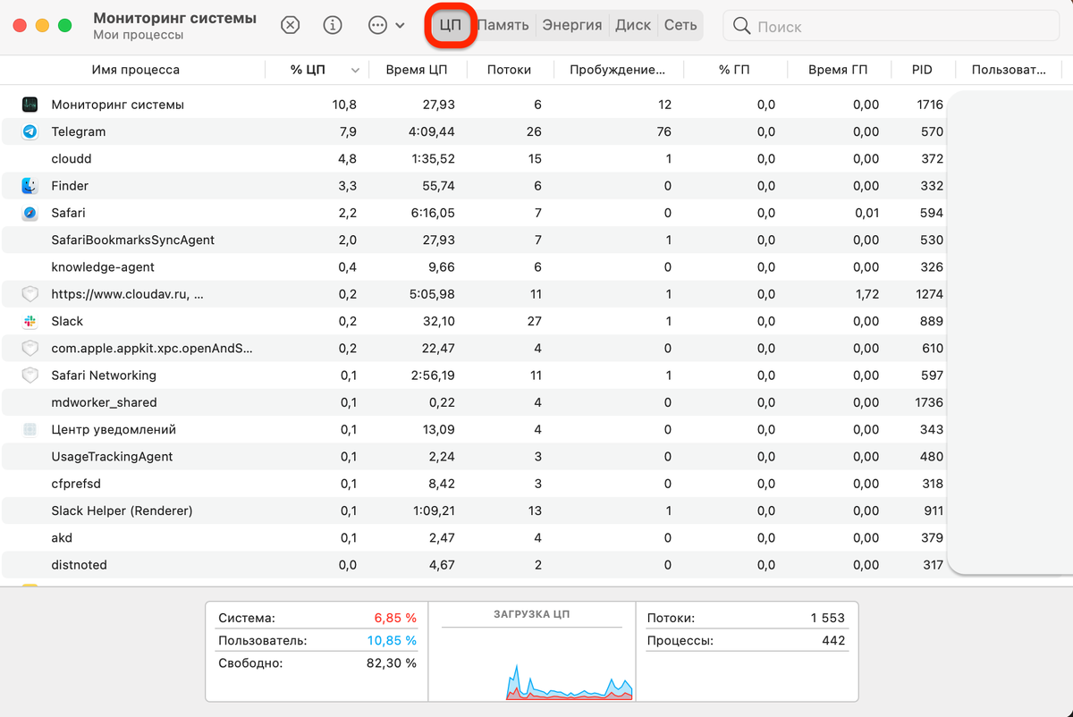
Task: Select the Slack Helper (Renderer) process
Action: pos(474,510)
